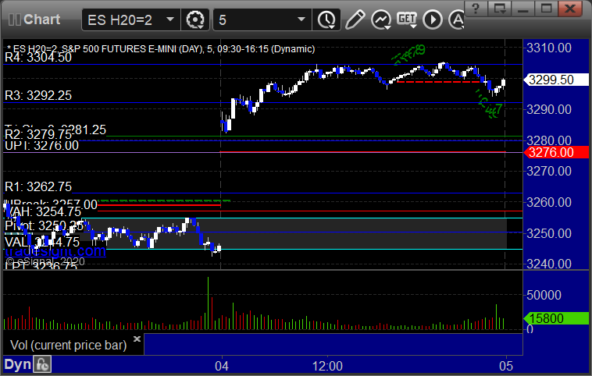Open the symbol settings gear icon
The image size is (592, 376).
pos(195,20)
